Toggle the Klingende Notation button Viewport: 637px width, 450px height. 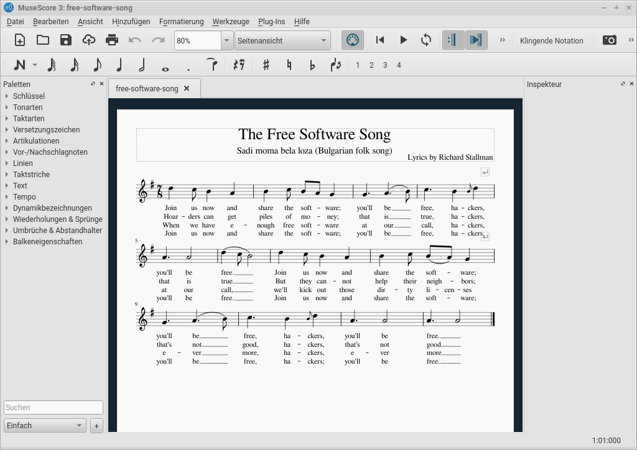point(551,40)
